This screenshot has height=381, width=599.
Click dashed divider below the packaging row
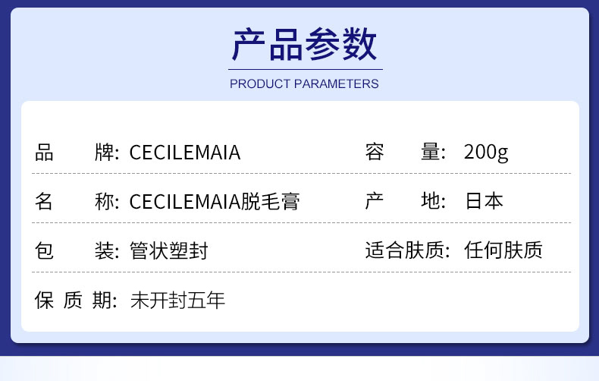click(302, 272)
